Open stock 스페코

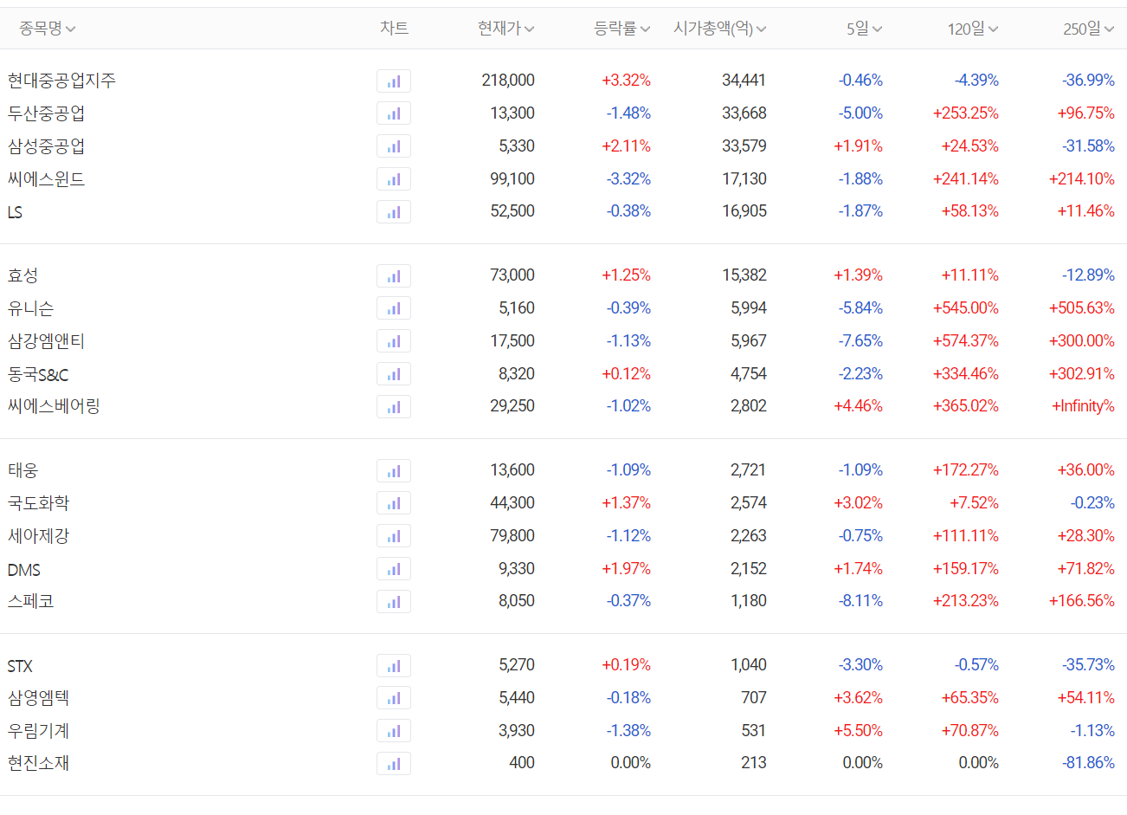point(30,601)
